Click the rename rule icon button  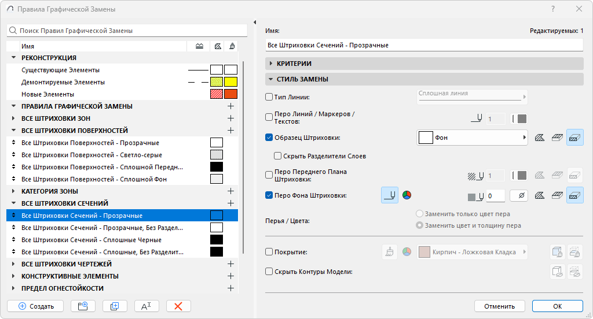pos(147,306)
